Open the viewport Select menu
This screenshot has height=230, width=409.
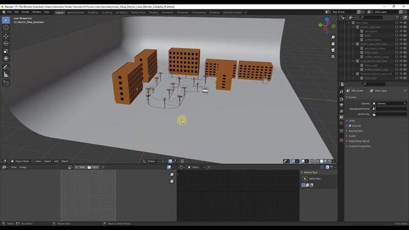(47, 161)
